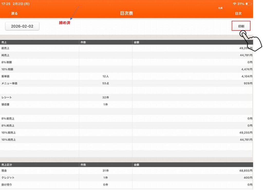Select the 総売上 row

pos(126,48)
